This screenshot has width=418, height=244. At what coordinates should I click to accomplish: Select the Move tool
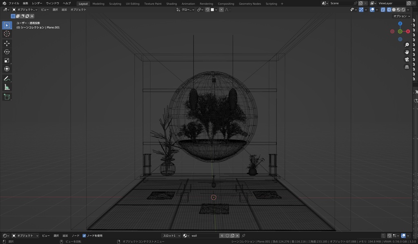pyautogui.click(x=7, y=43)
